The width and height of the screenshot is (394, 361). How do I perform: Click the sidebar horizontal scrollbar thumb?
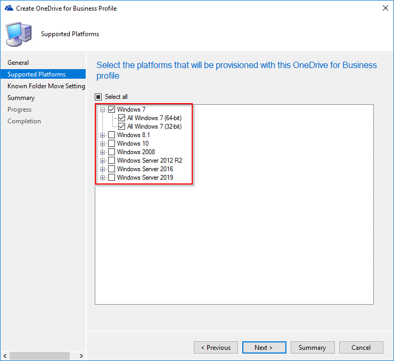(39, 356)
